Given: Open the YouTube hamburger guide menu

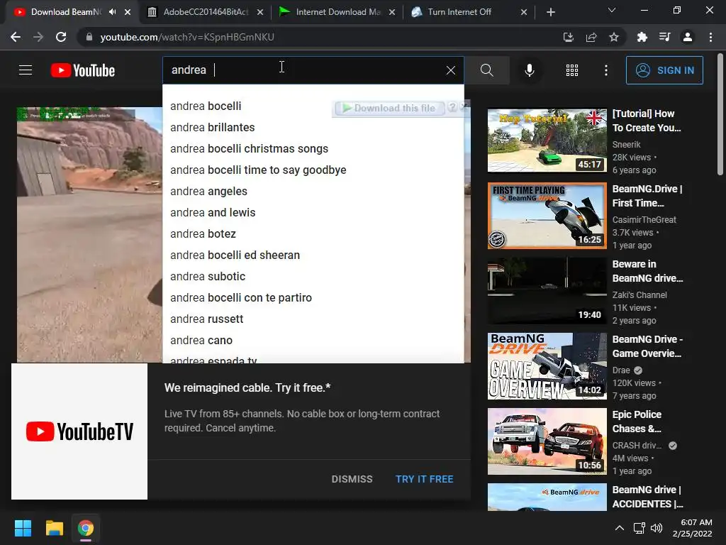Looking at the screenshot, I should click(x=26, y=70).
